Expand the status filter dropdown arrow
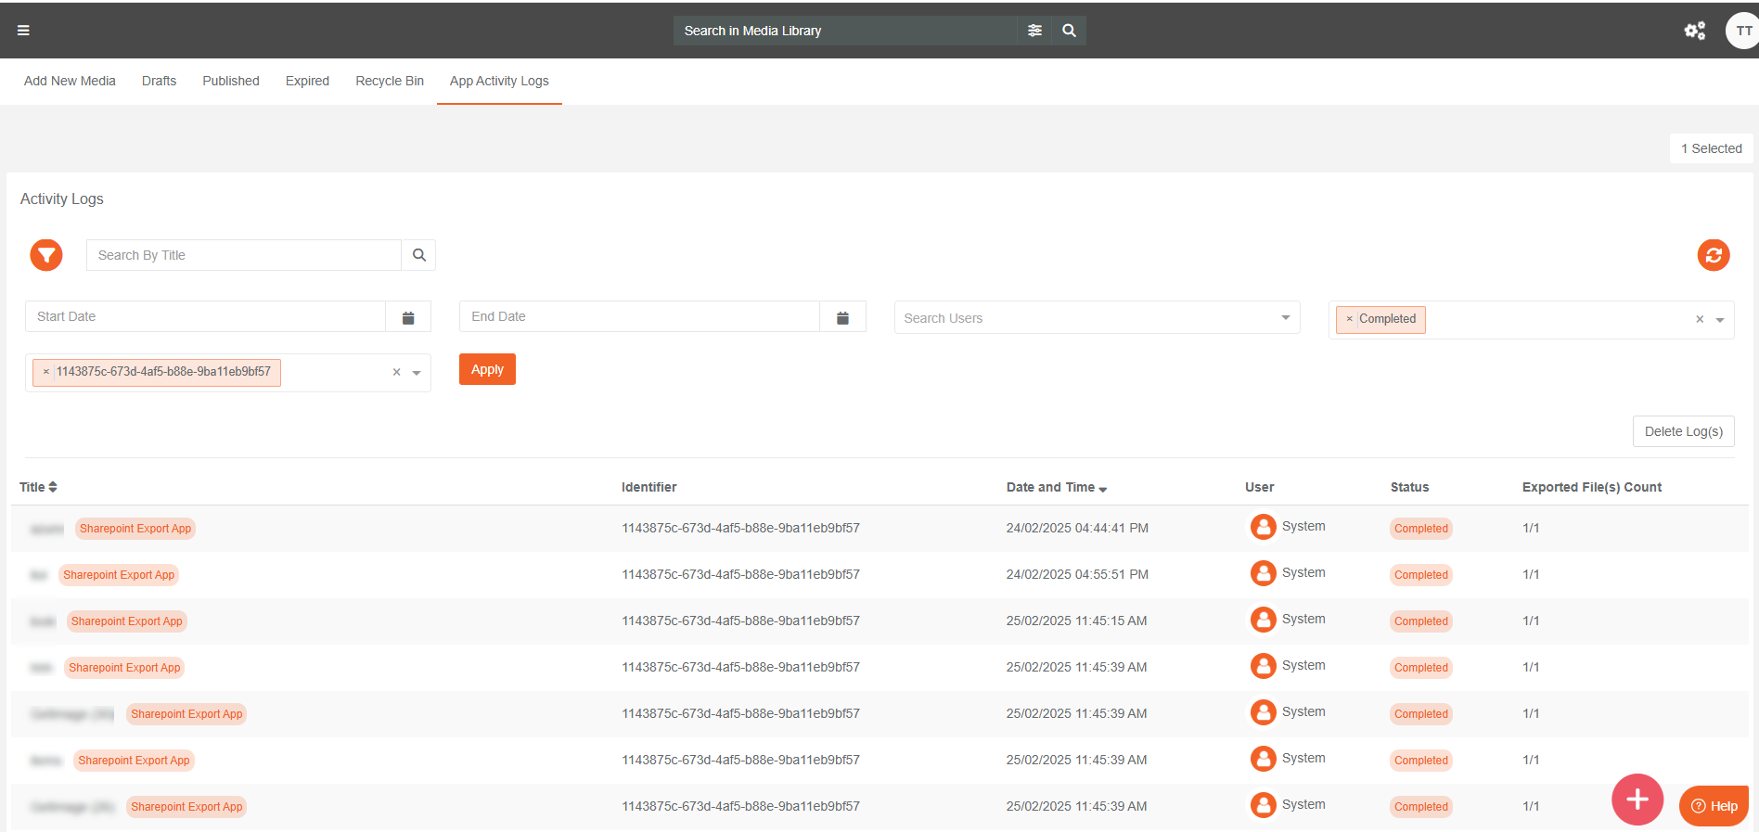 click(x=1720, y=320)
